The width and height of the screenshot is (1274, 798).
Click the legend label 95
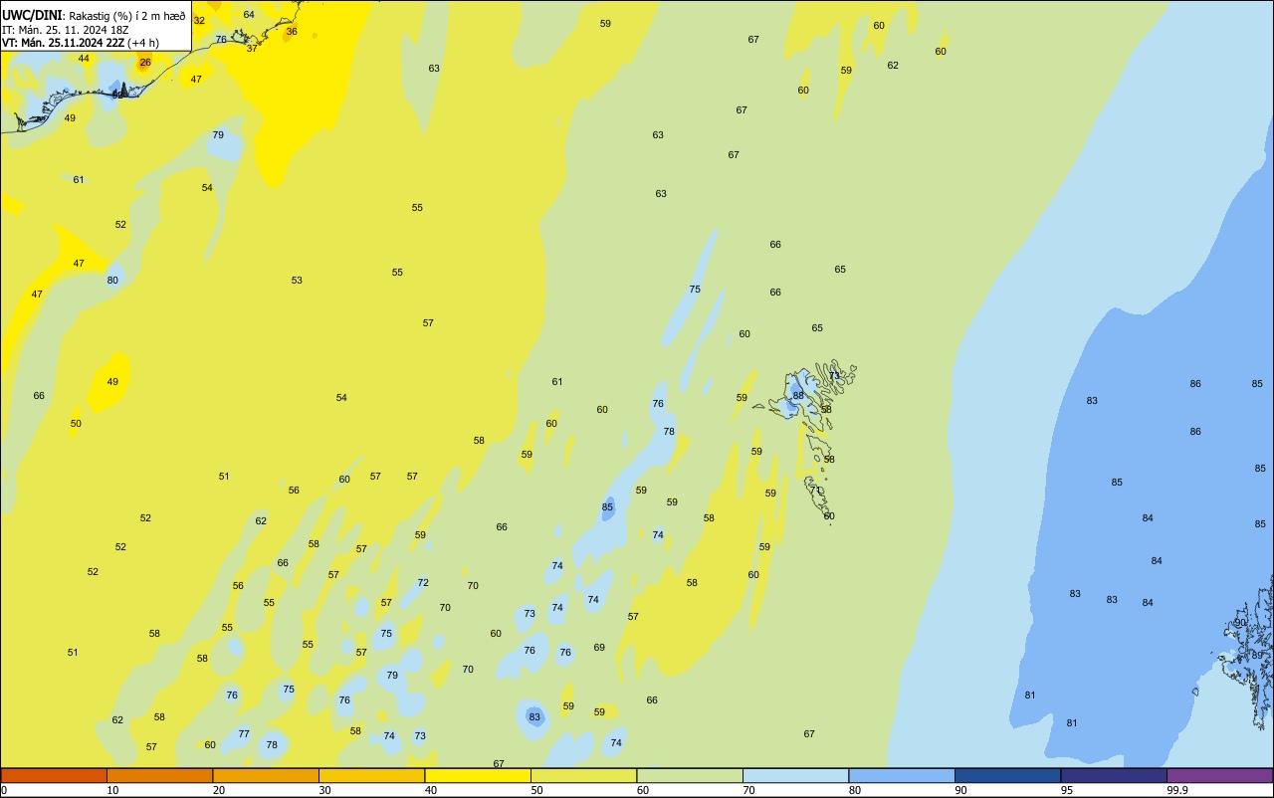[1067, 790]
